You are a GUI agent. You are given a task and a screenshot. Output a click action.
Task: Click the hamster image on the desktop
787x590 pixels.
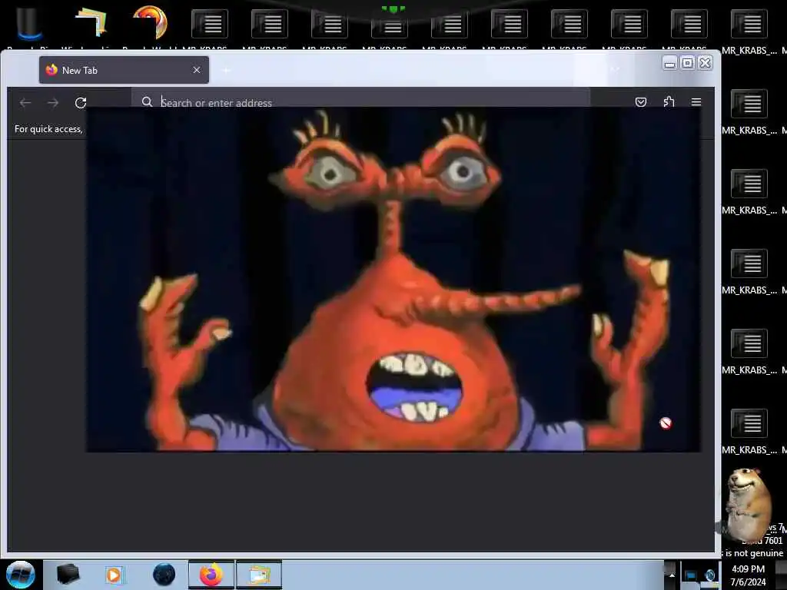[749, 504]
